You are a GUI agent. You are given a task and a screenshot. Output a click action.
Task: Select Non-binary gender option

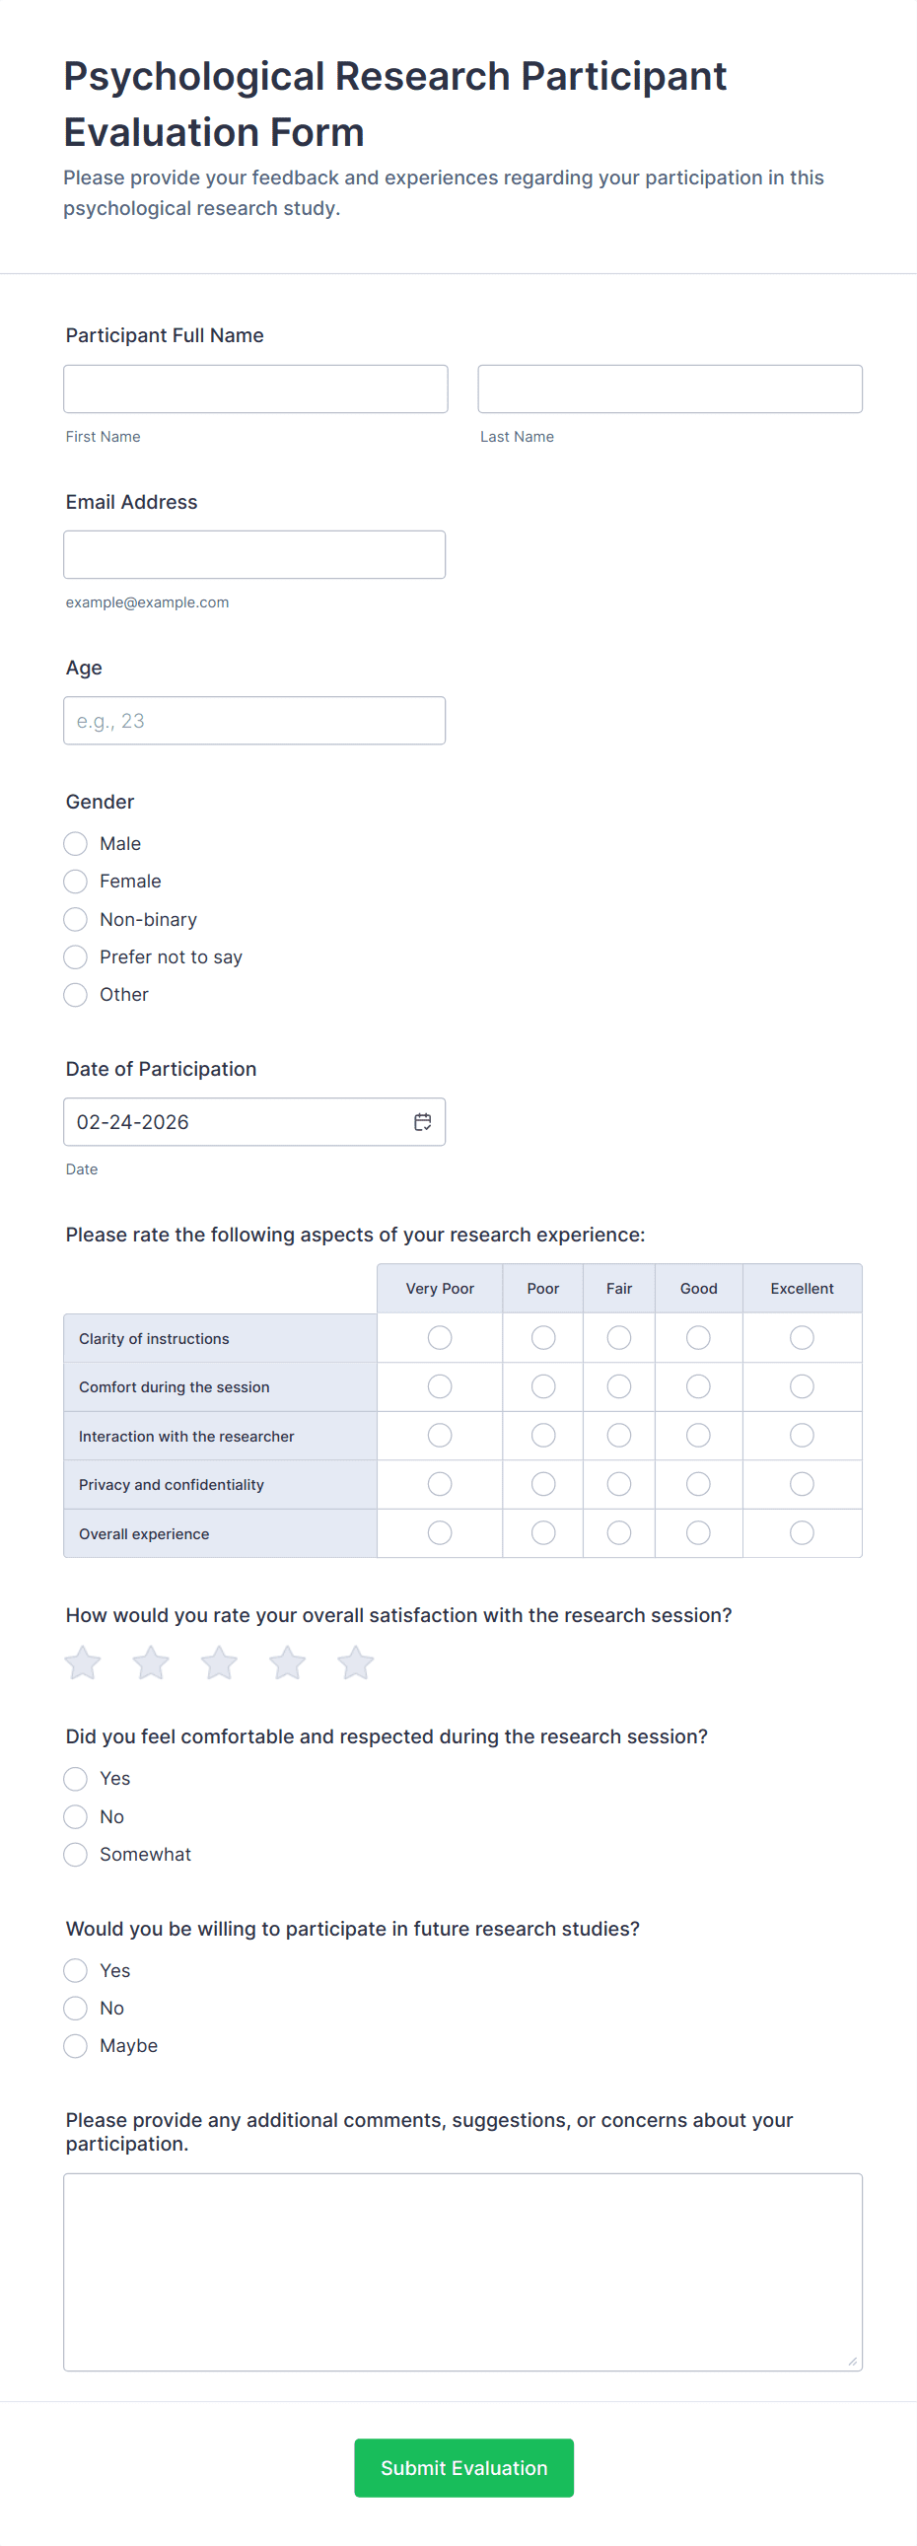click(x=76, y=919)
